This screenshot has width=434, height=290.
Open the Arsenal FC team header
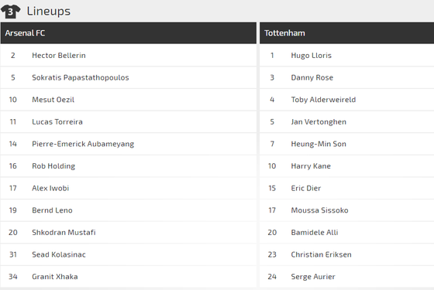129,33
